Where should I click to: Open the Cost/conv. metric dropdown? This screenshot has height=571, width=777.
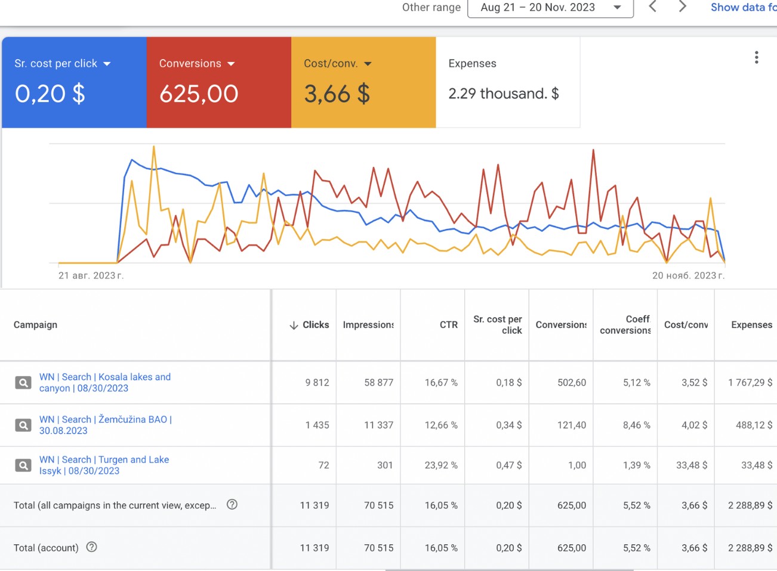tap(368, 64)
